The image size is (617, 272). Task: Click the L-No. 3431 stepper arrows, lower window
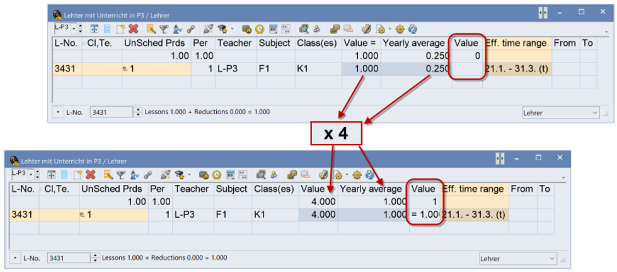pos(95,258)
